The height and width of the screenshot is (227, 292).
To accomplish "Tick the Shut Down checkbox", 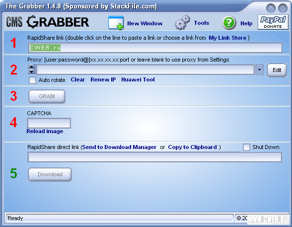I will point(246,147).
